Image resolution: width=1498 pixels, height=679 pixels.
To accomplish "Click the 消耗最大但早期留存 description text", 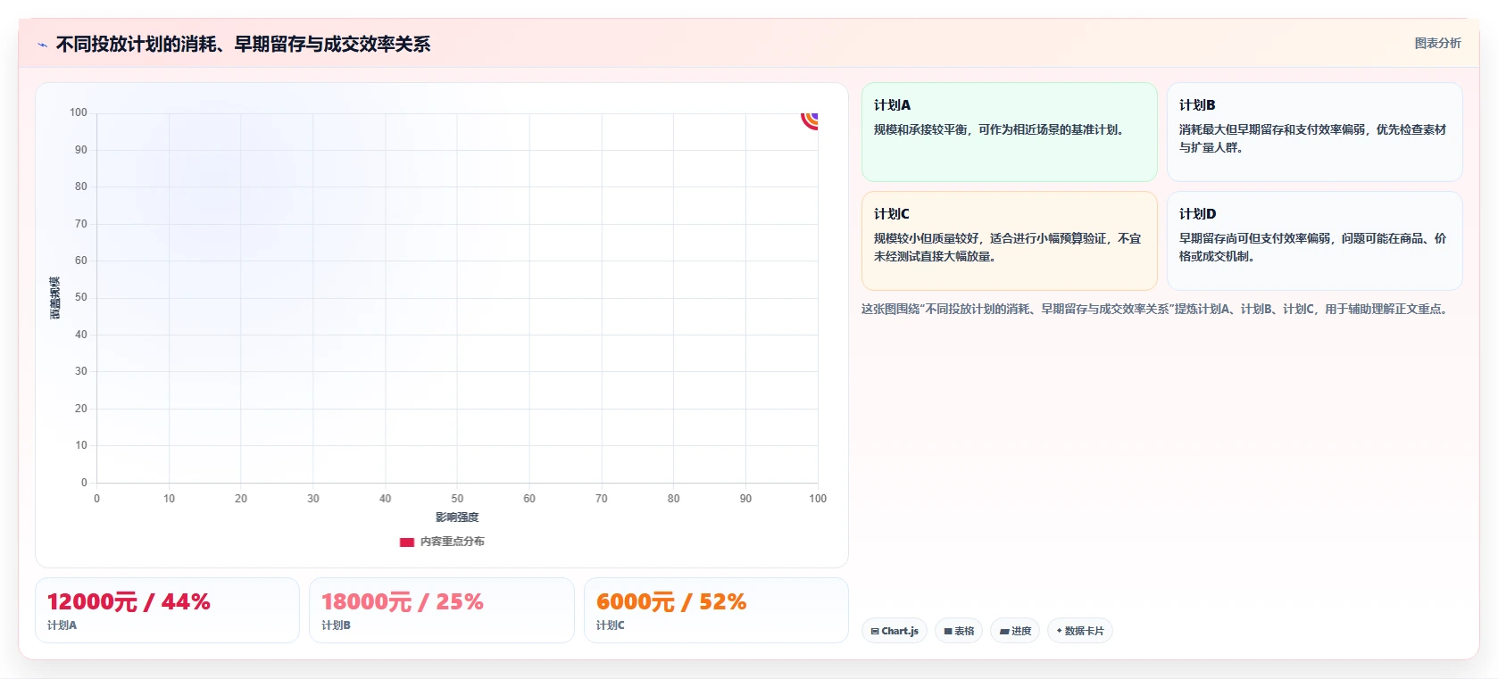I will tap(1312, 138).
